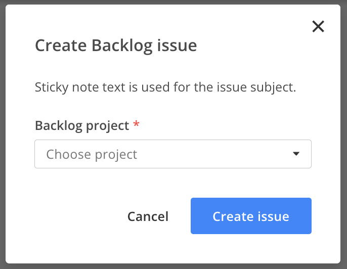Expand the dropdown using the caret arrow

coord(296,154)
